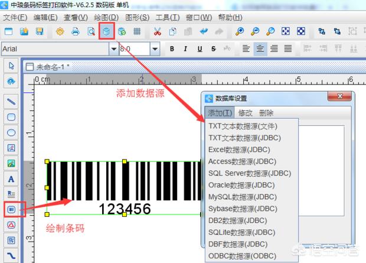This screenshot has height=263, width=366.
Task: Select the rich text tool
Action: coord(11,194)
